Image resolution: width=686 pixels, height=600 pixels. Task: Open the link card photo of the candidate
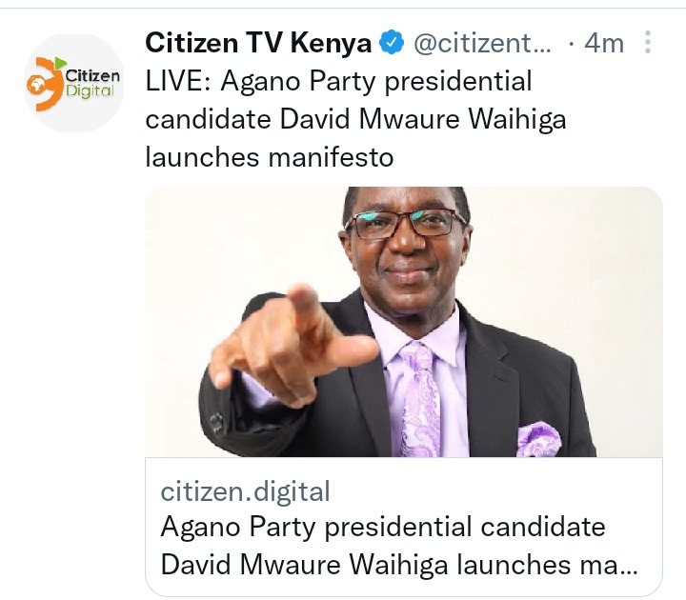click(x=404, y=322)
